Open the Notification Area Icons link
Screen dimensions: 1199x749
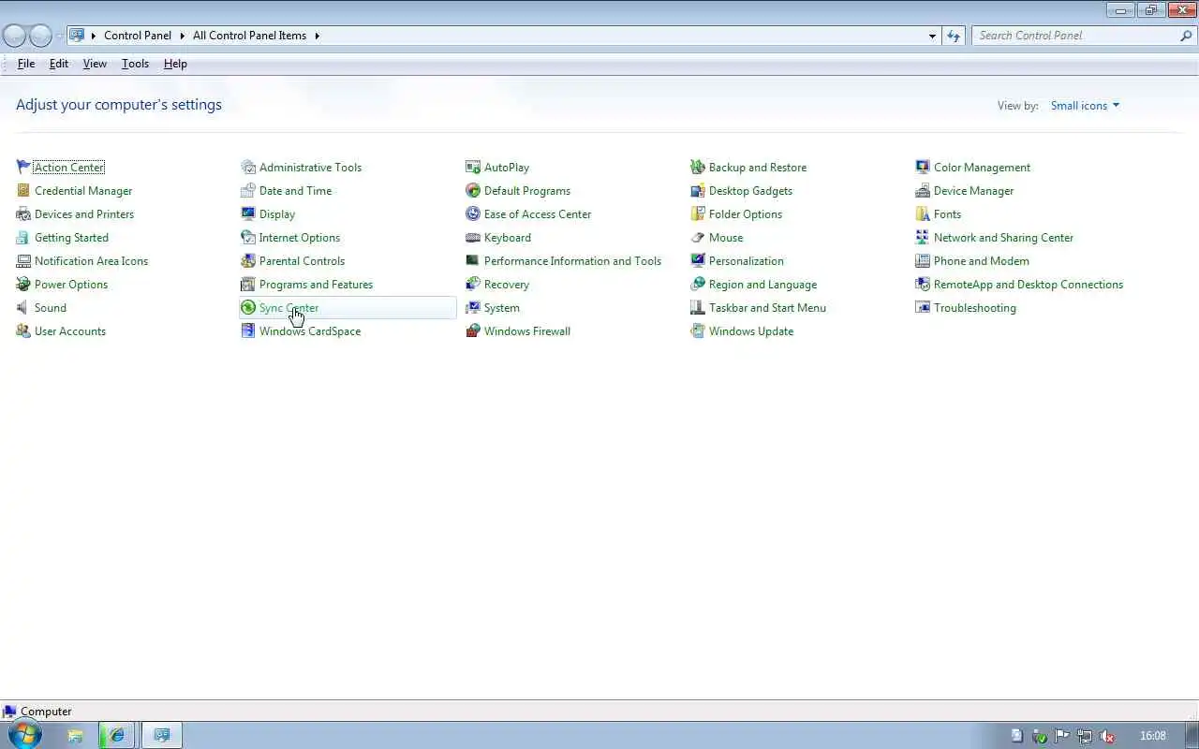click(x=91, y=261)
